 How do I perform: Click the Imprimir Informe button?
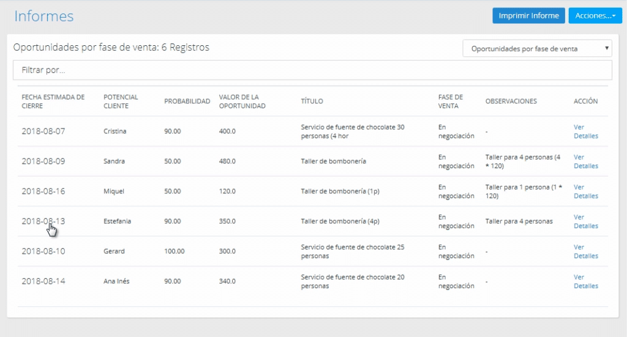point(528,16)
